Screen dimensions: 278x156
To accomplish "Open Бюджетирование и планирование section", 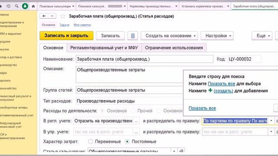I will coord(12,24).
